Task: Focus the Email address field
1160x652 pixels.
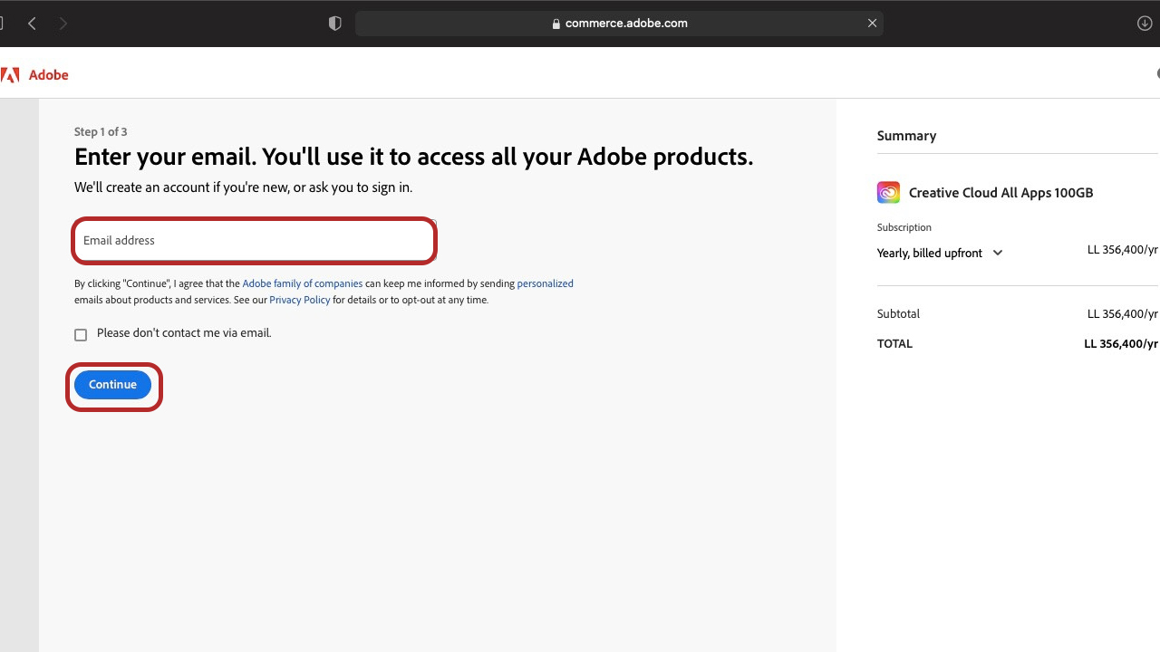Action: point(255,240)
